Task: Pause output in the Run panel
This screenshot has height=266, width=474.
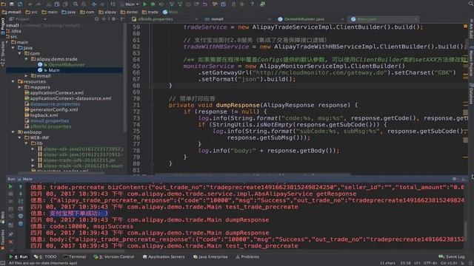Action: click(x=10, y=201)
